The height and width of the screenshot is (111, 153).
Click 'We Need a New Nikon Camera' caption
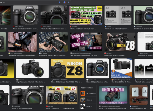pyautogui.click(x=22, y=55)
